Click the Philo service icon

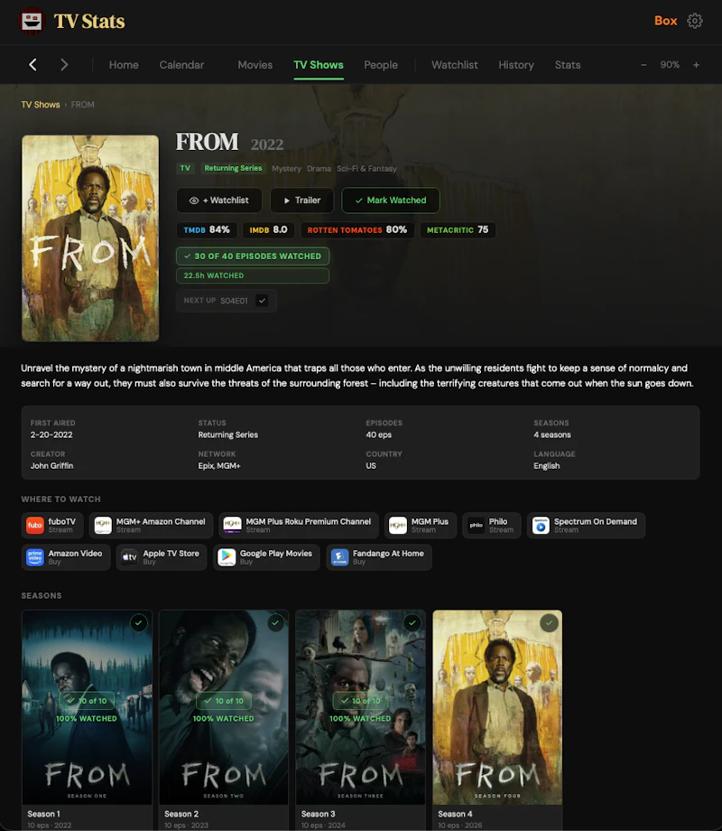point(477,525)
